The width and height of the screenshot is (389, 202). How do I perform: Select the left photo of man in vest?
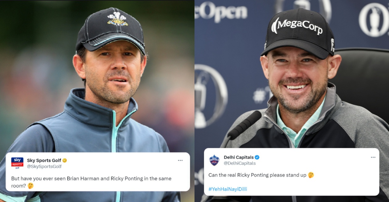pyautogui.click(x=97, y=101)
